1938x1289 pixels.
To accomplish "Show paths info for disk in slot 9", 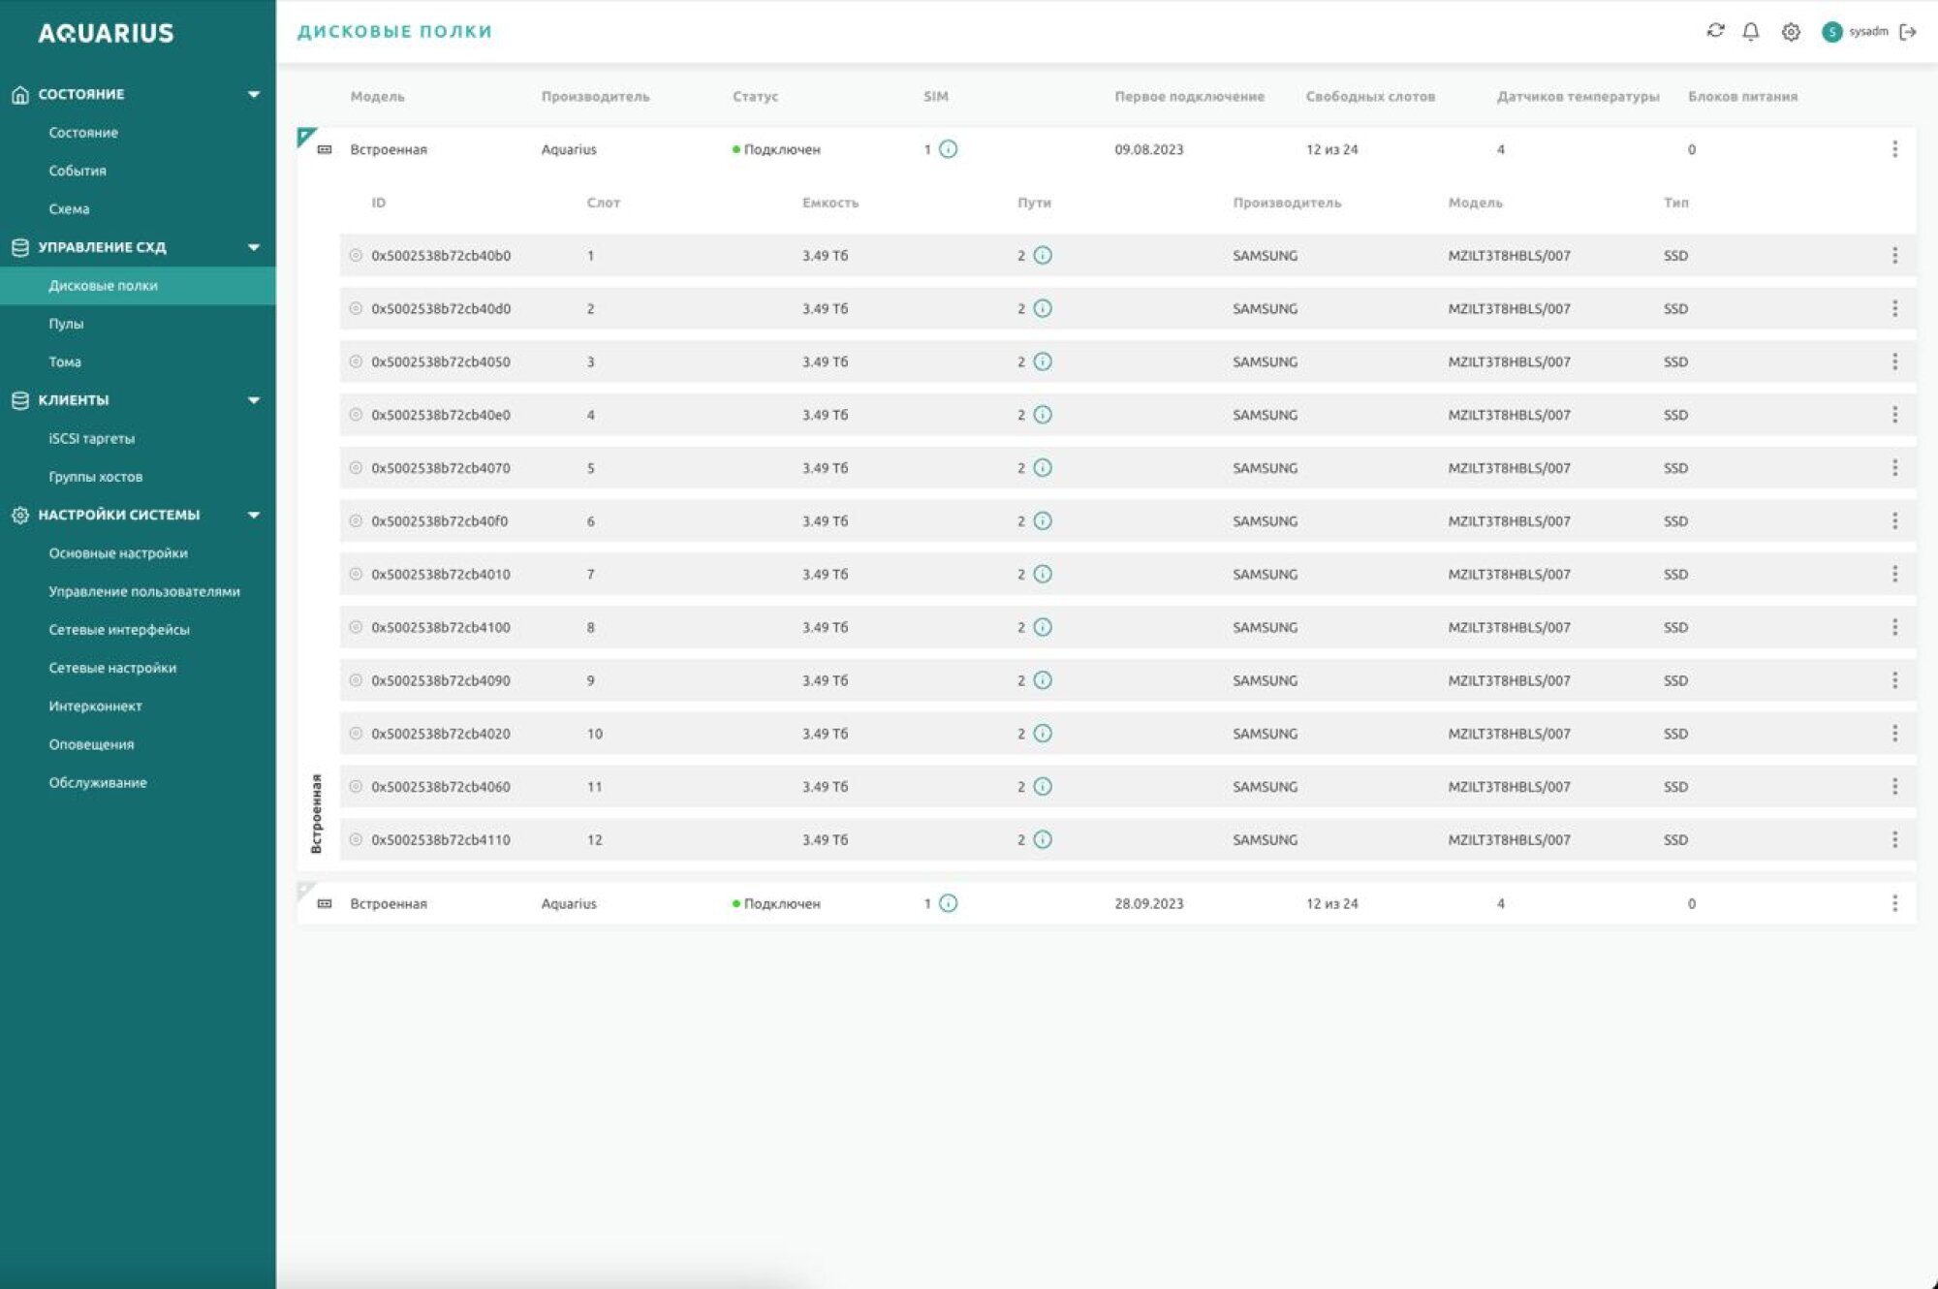I will pyautogui.click(x=1043, y=680).
